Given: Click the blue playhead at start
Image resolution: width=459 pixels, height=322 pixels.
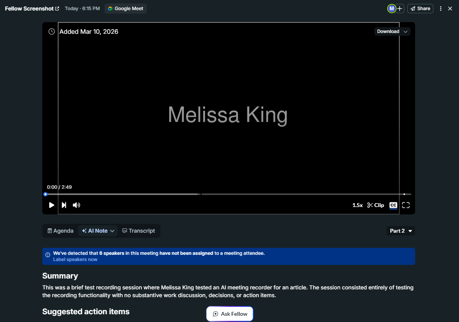Looking at the screenshot, I should coord(45,194).
